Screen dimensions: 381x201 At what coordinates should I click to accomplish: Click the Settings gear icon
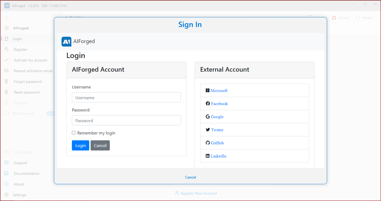[x=7, y=195]
